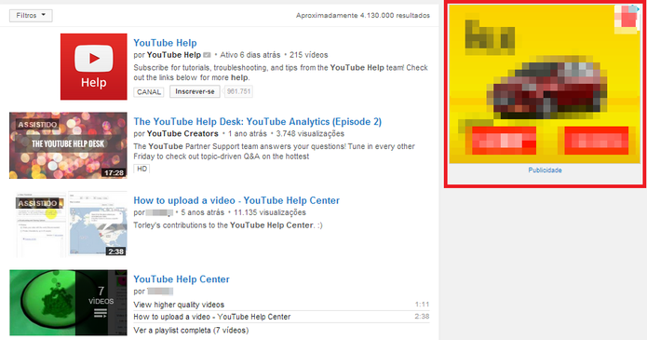Play the How to upload a video thumbnail
This screenshot has height=340, width=647.
point(68,224)
